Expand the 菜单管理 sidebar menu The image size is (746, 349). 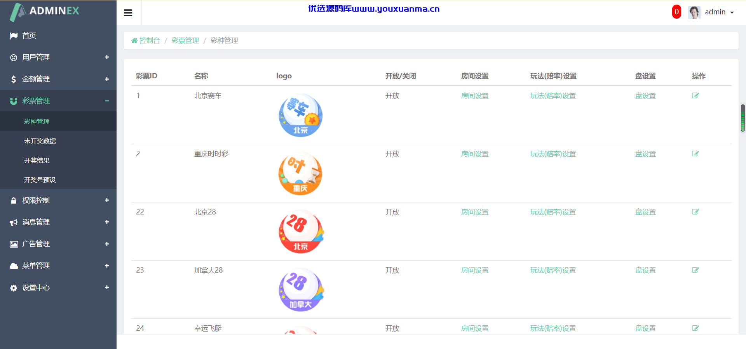(x=58, y=266)
